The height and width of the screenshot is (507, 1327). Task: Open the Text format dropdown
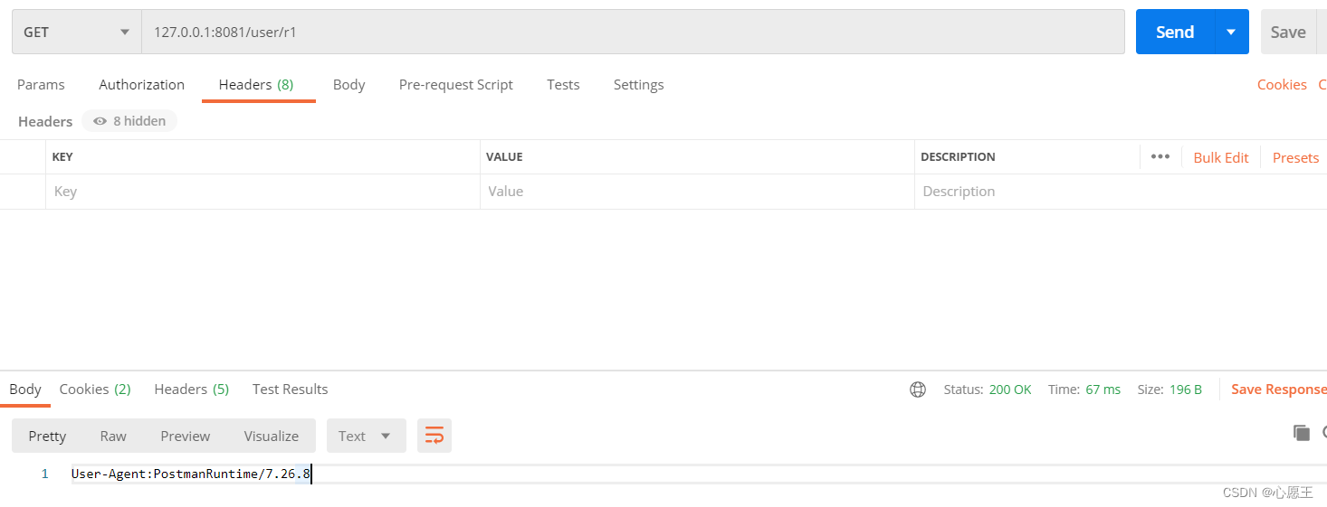366,436
